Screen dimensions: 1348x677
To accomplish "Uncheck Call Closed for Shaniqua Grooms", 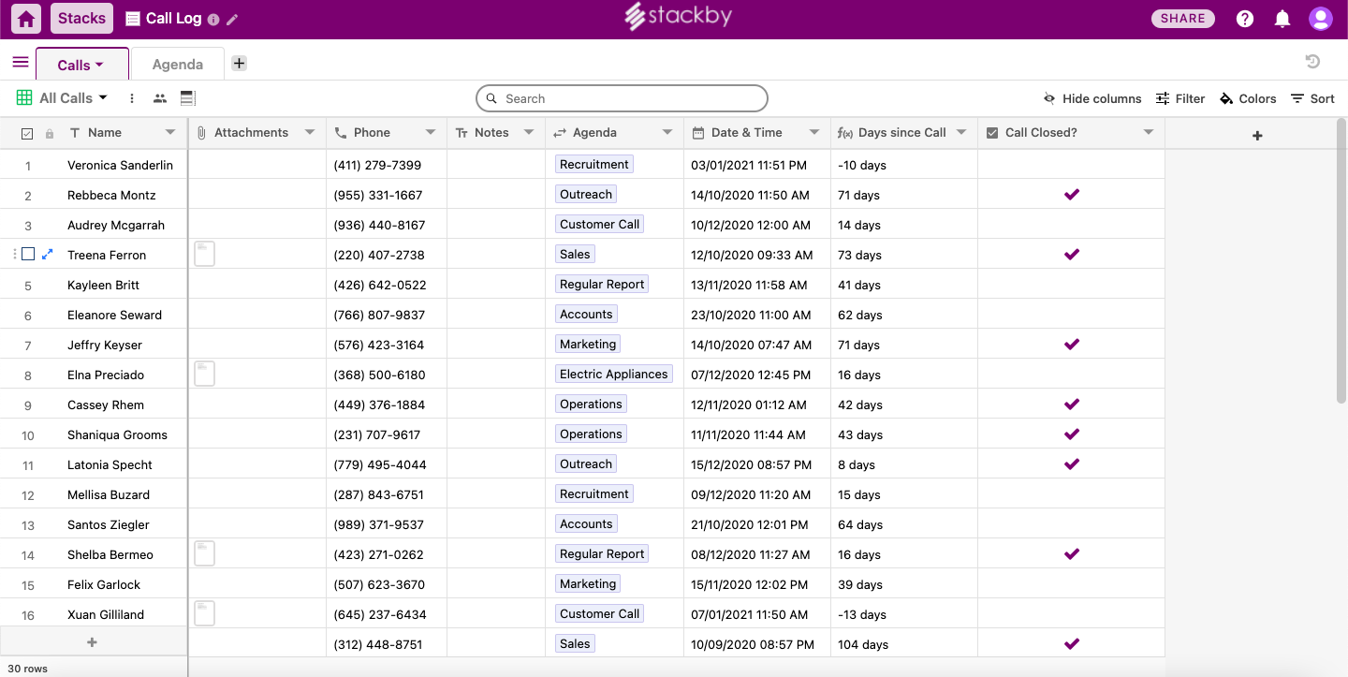I will pyautogui.click(x=1072, y=434).
